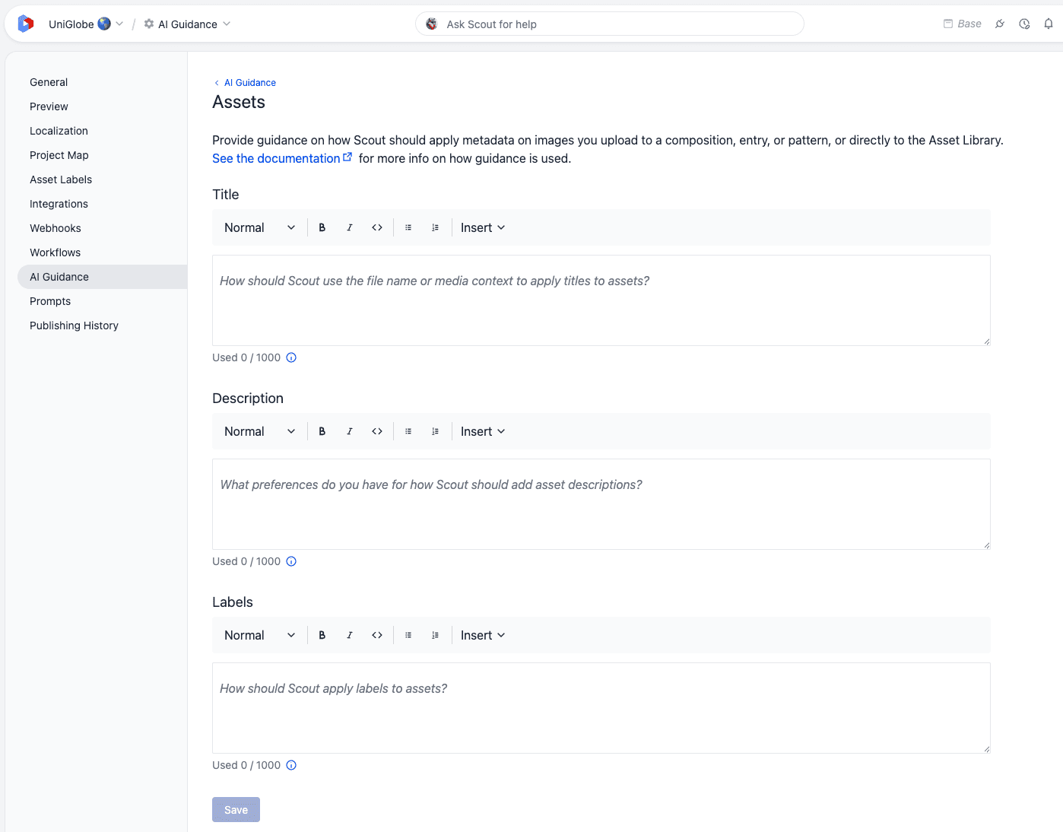Click the bulleted list icon in the Labels toolbar
Screen dimensions: 1063x832
coord(408,635)
